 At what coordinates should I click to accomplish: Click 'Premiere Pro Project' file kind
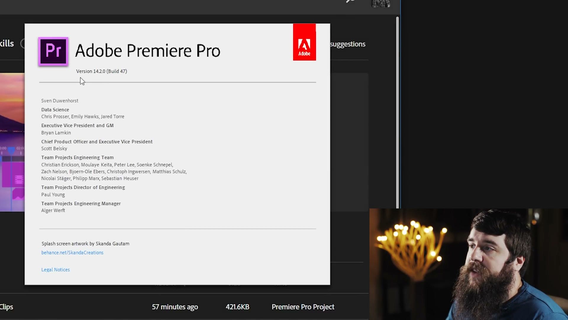(x=303, y=307)
